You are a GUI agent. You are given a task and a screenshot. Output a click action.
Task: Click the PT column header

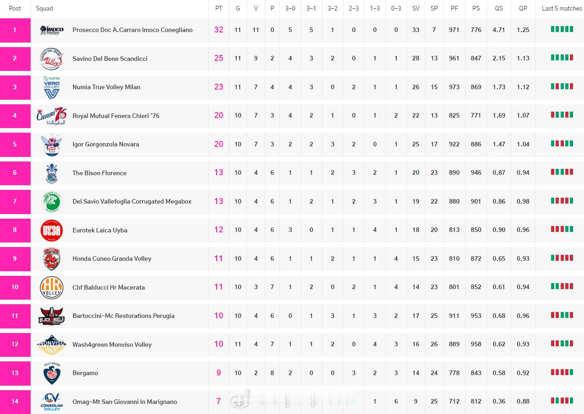219,8
